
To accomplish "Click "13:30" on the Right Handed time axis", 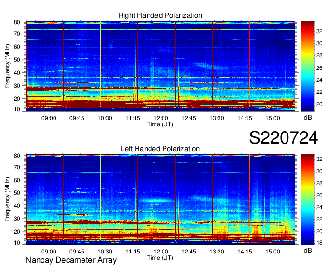I will click(x=217, y=118).
